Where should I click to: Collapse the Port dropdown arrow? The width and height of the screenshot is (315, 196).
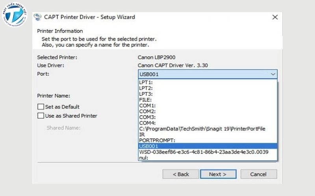(273, 74)
